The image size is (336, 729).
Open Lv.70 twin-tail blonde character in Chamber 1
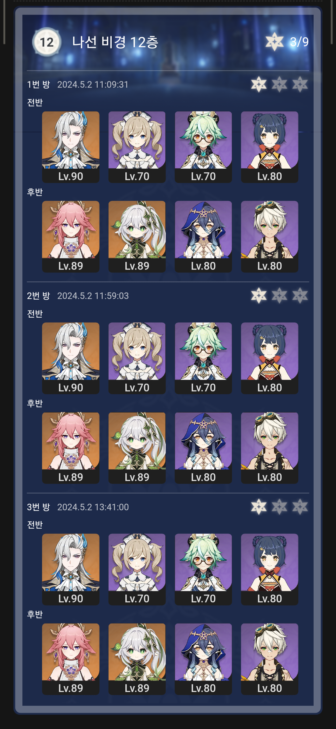click(137, 147)
